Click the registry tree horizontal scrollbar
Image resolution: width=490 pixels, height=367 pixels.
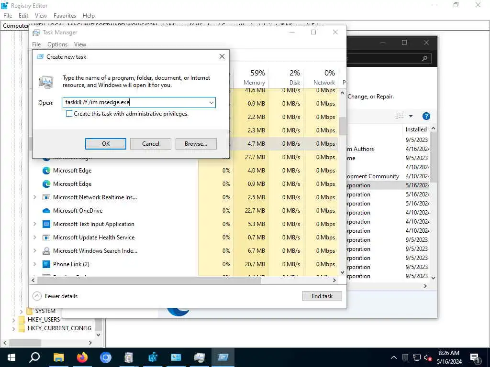[x=25, y=343]
